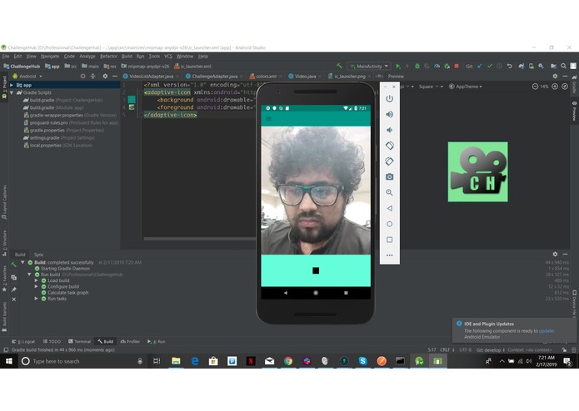The width and height of the screenshot is (579, 411).
Task: Click emulator zoom magnifier icon
Action: (x=390, y=192)
